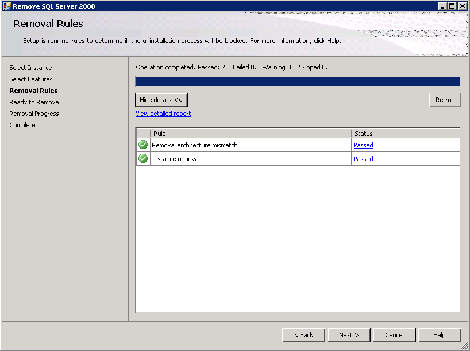
Task: Sort by the Status column header
Action: [x=406, y=134]
